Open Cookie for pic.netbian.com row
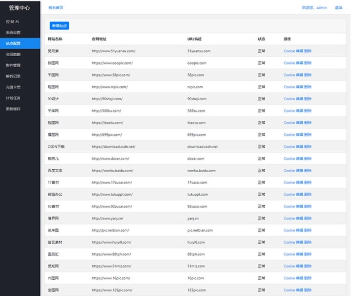This screenshot has width=351, height=296. [289, 230]
